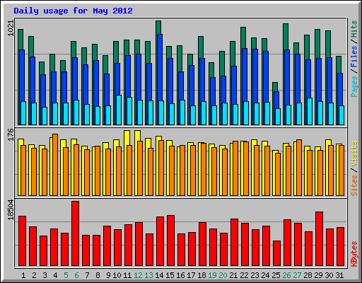Click the "KBytes" legend label

click(x=354, y=254)
